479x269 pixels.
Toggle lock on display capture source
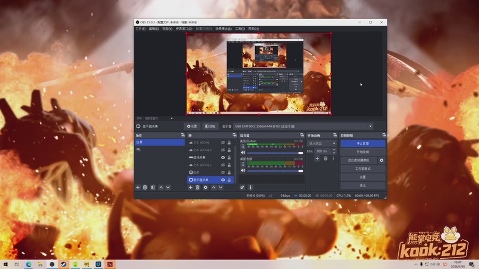click(229, 180)
